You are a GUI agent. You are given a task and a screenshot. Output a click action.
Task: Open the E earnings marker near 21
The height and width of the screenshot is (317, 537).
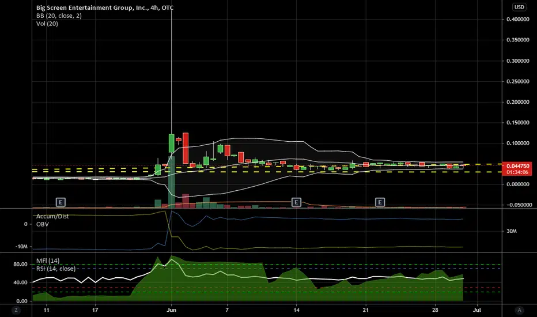(380, 202)
